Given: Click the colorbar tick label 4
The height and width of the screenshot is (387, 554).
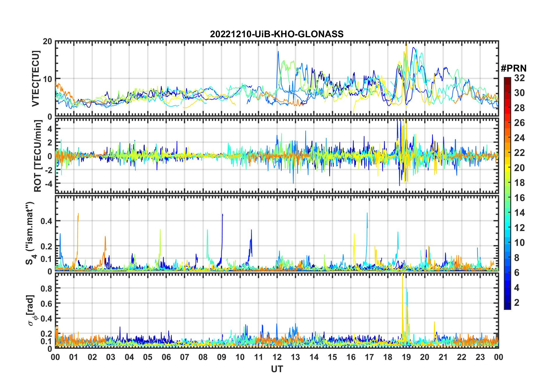Looking at the screenshot, I should [517, 288].
